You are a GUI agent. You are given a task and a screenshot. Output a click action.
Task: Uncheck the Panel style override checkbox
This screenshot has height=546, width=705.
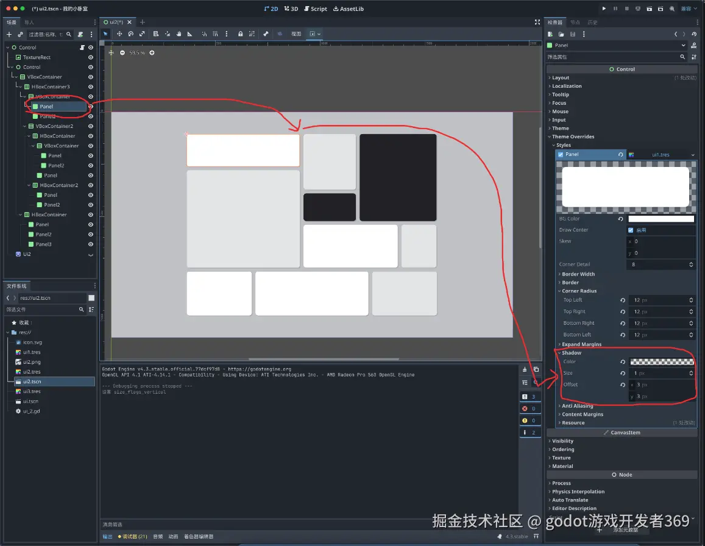(561, 155)
